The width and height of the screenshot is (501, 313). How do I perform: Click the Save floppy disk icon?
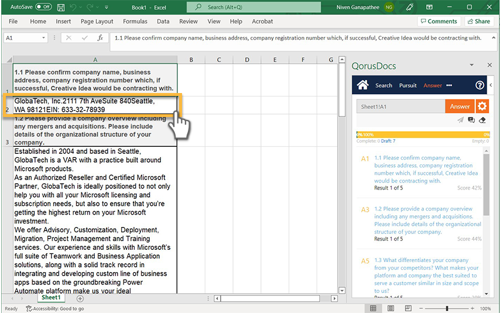61,7
